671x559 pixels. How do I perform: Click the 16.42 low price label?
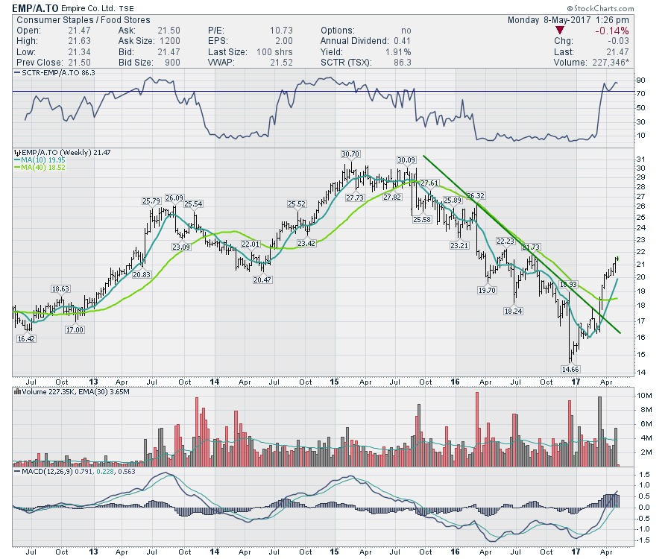pos(26,338)
